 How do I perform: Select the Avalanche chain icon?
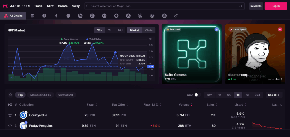coord(128,16)
